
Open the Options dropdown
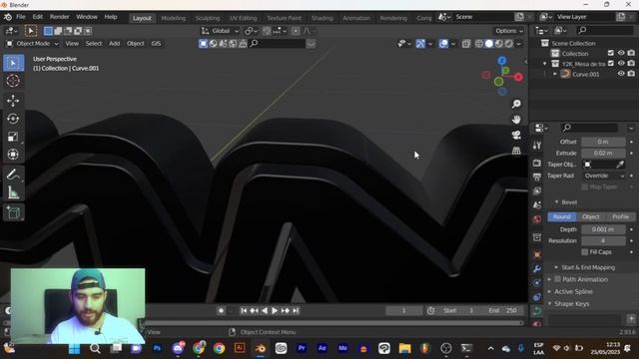coord(508,31)
